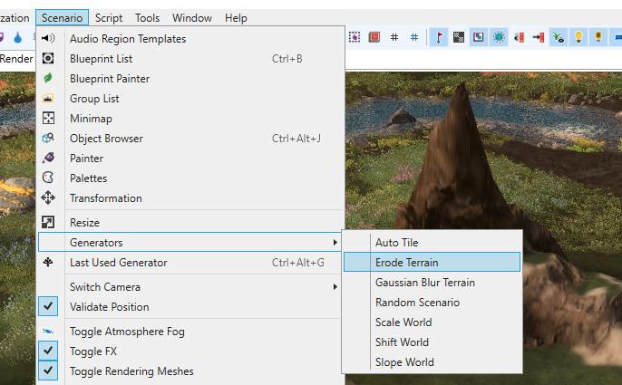This screenshot has width=622, height=385.
Task: Click the green leaf Blueprint Painter icon
Action: point(48,78)
